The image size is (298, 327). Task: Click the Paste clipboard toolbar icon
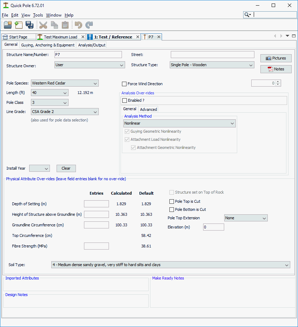point(65,25)
